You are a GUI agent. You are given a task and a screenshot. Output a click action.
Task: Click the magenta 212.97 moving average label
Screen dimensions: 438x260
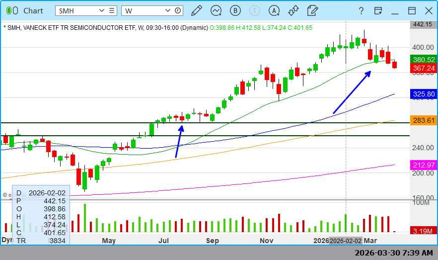pos(424,165)
